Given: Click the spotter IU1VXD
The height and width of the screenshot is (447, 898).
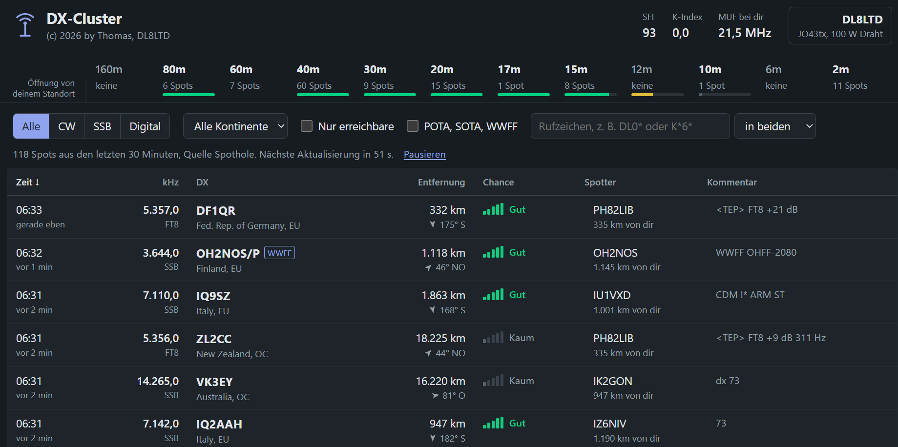Looking at the screenshot, I should pos(612,295).
